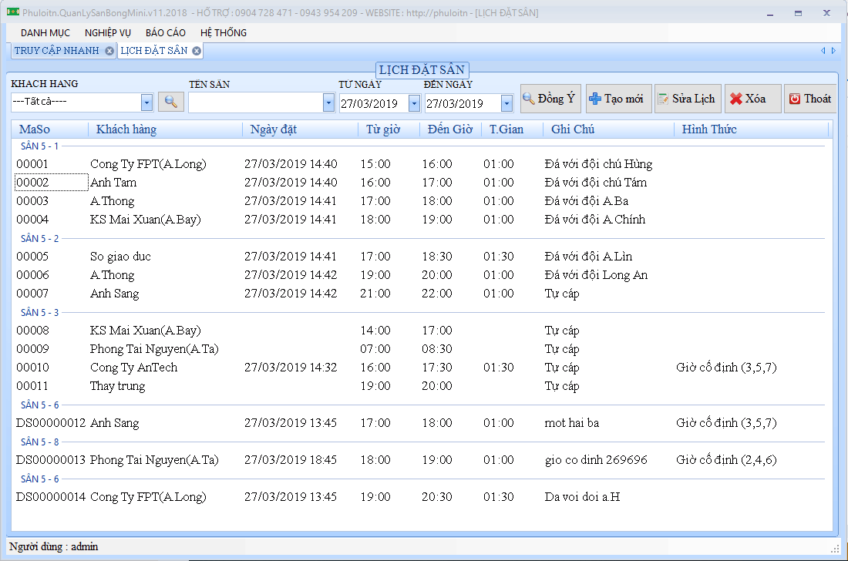Click the Người dùng : admin status text
The image size is (848, 561).
pyautogui.click(x=53, y=546)
